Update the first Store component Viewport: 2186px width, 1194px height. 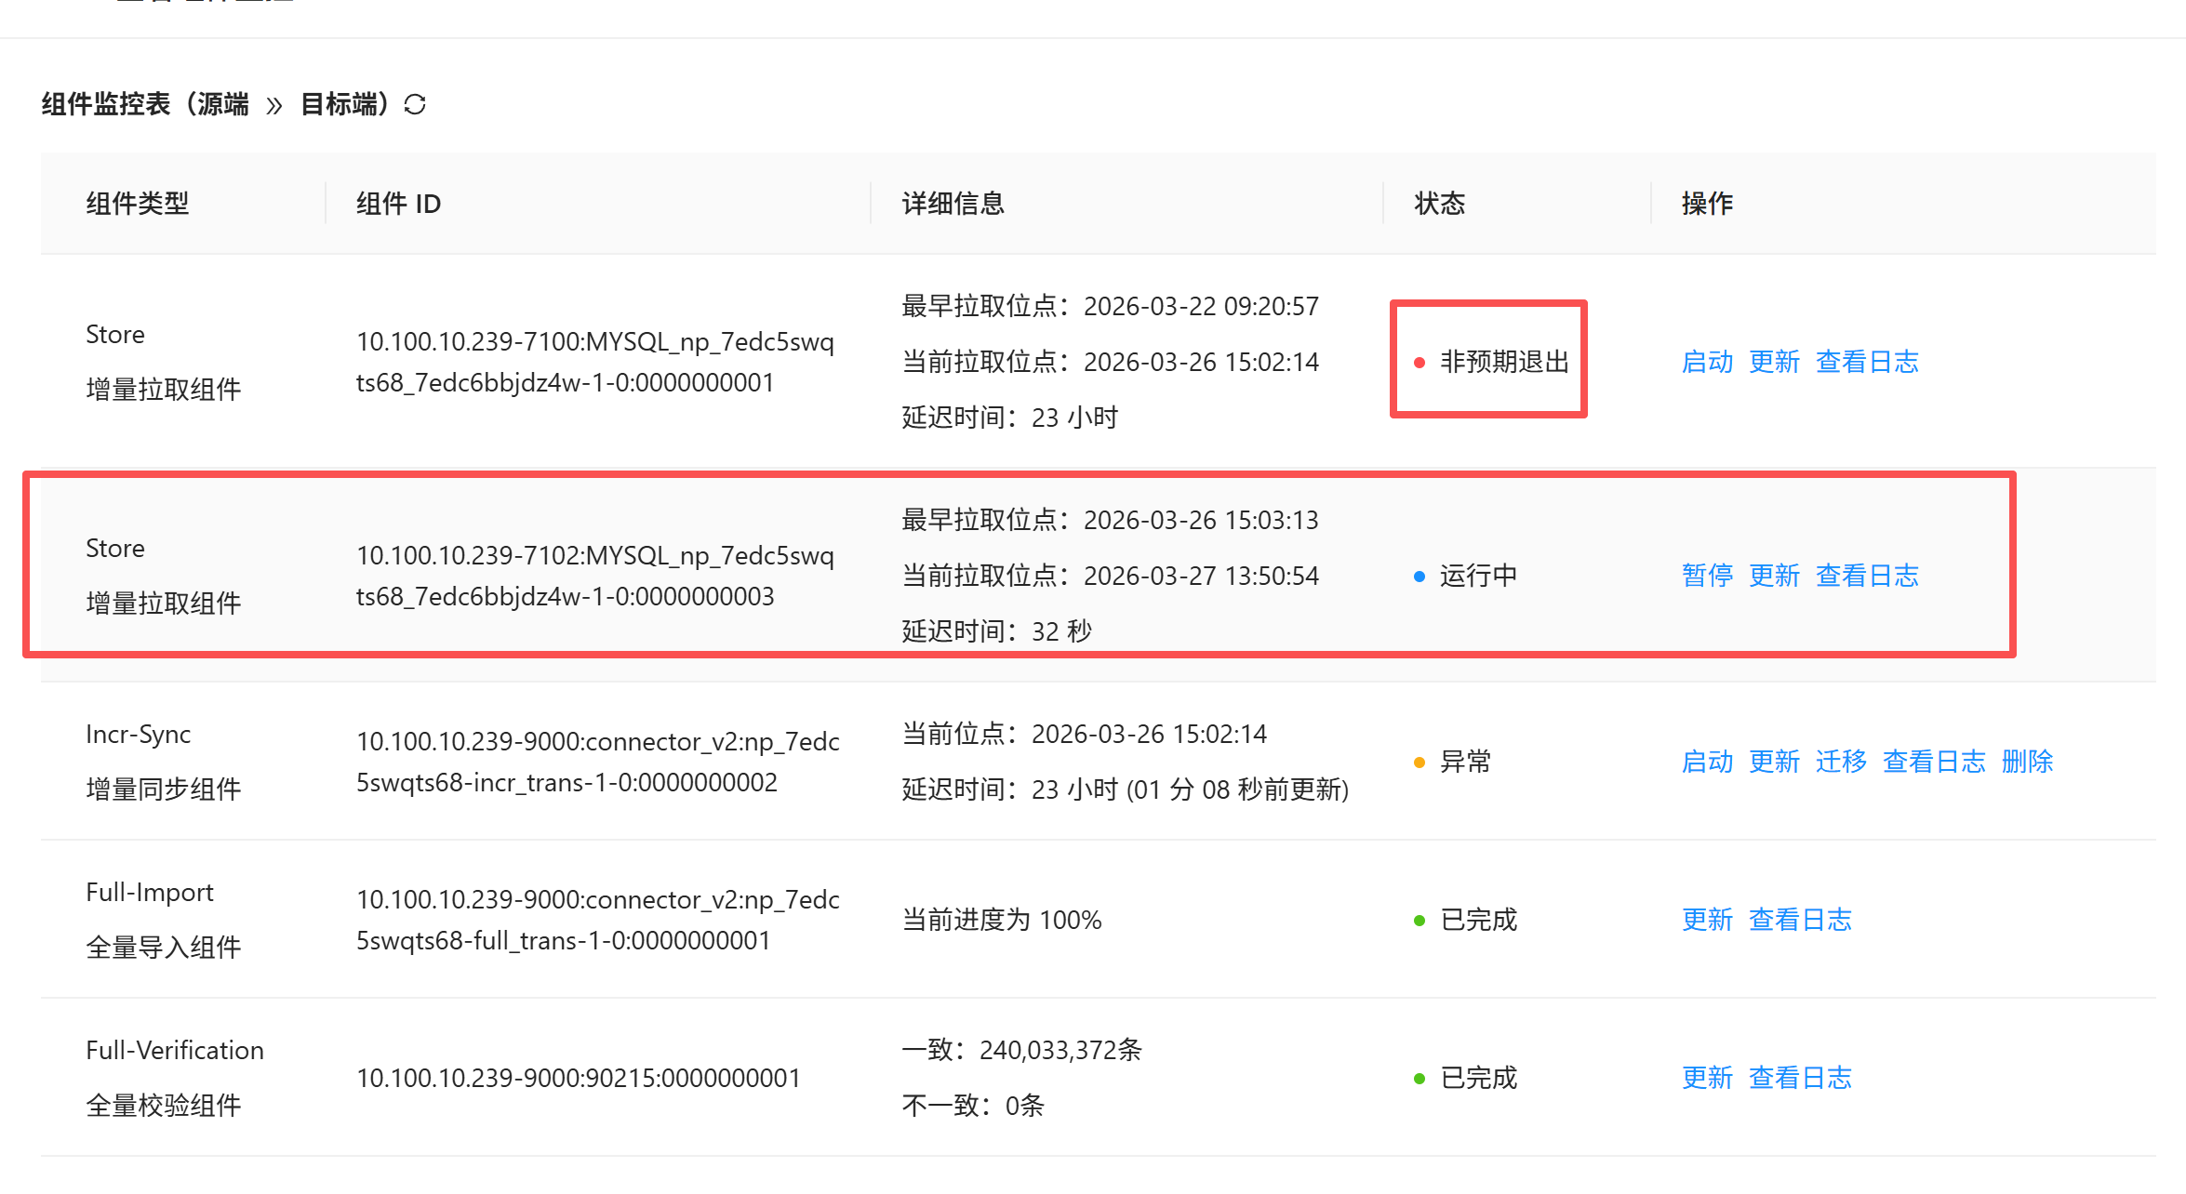click(x=1774, y=362)
